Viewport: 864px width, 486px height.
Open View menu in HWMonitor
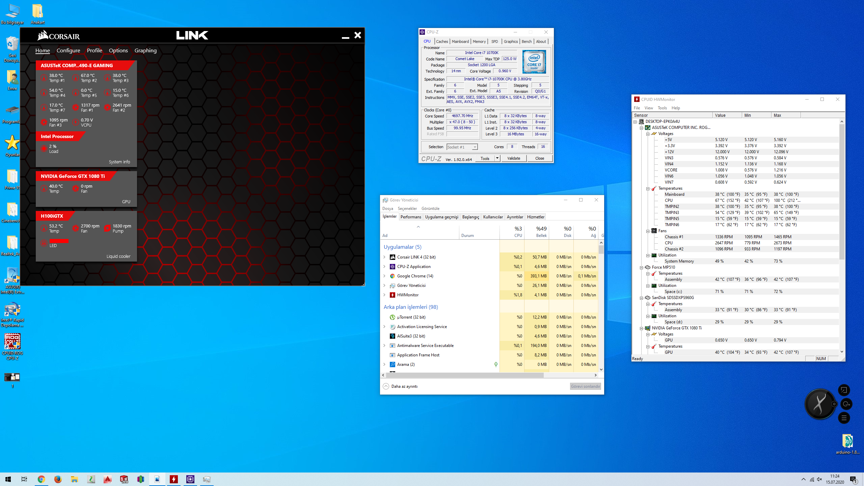pos(648,108)
